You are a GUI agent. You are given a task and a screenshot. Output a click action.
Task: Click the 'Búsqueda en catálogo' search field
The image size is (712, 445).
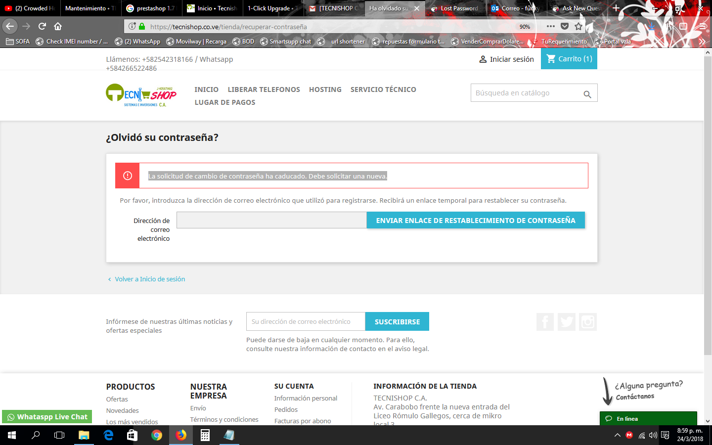pyautogui.click(x=534, y=93)
